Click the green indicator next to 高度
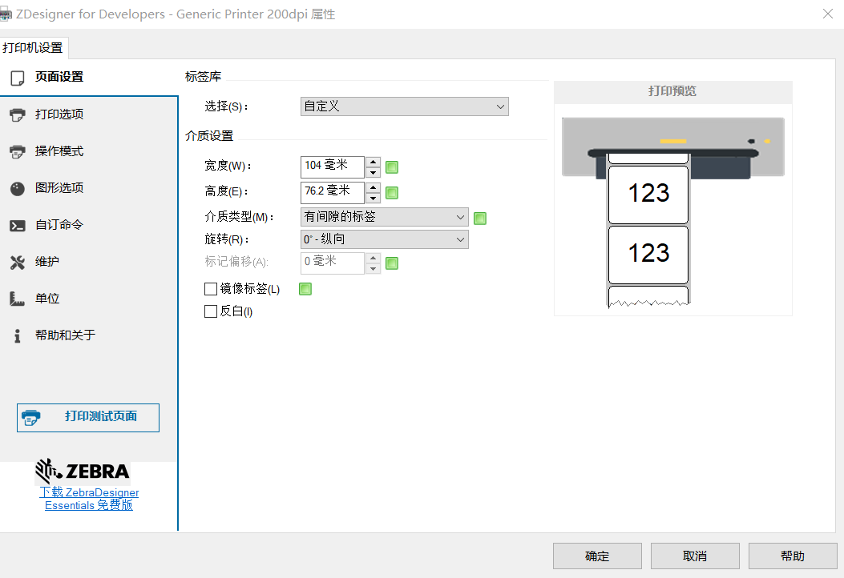Screen dimensions: 844x578 (392, 192)
